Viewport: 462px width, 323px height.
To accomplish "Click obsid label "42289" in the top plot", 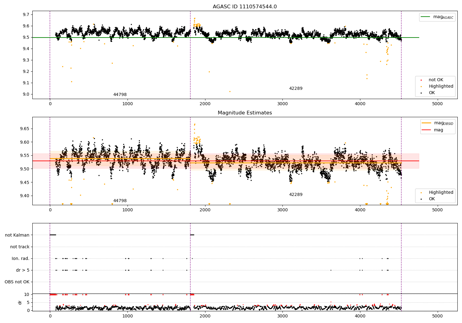I will [x=296, y=89].
